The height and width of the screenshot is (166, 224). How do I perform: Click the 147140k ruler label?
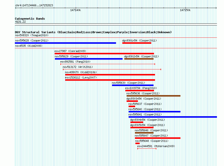point(76,10)
